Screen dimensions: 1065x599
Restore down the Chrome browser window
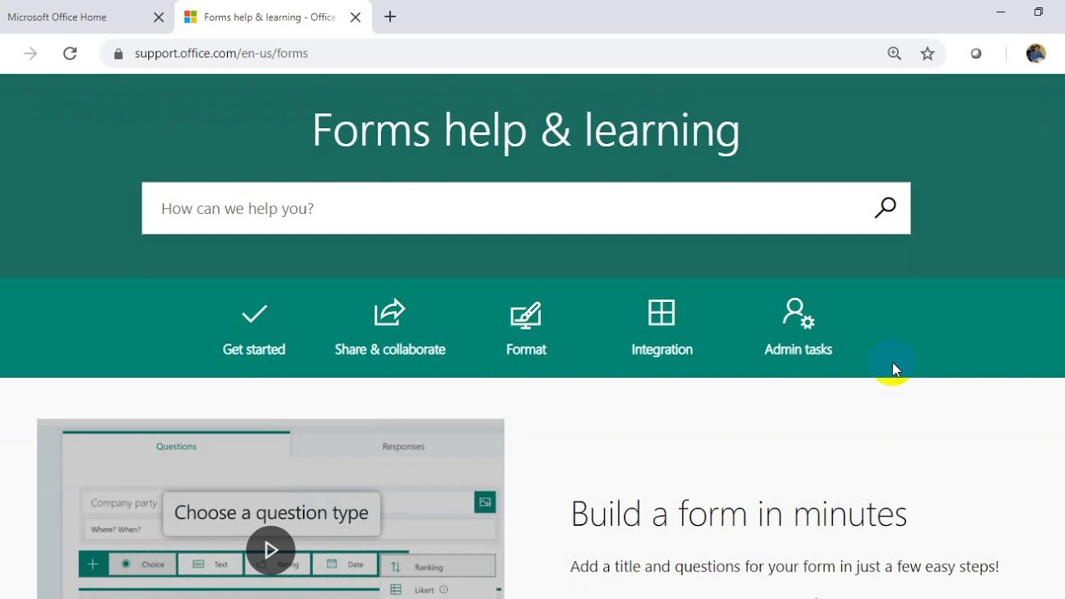1038,12
